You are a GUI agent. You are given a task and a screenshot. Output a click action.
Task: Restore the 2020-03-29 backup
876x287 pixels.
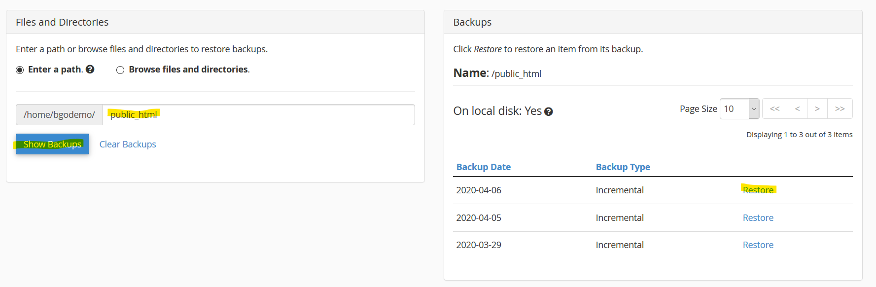[x=758, y=245]
